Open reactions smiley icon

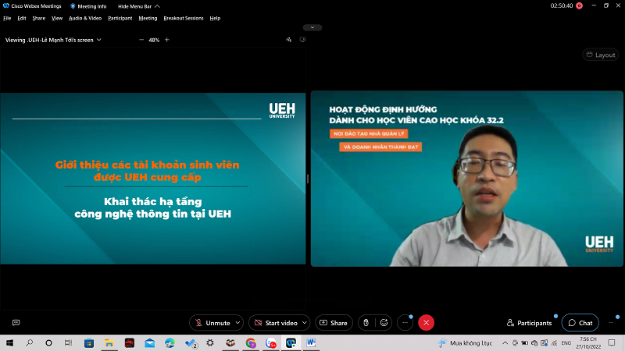pyautogui.click(x=384, y=323)
